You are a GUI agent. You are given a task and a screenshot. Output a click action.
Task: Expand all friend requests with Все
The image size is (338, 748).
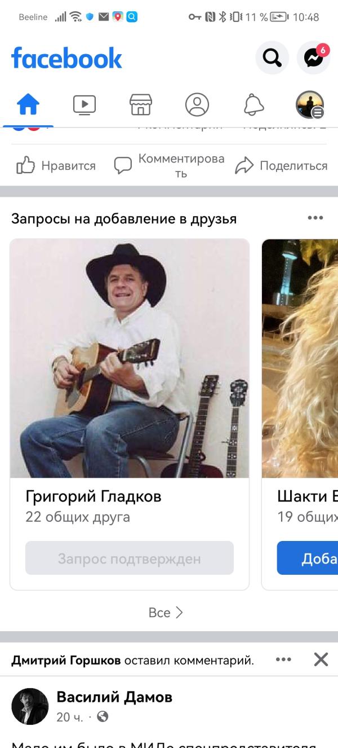coord(166,613)
